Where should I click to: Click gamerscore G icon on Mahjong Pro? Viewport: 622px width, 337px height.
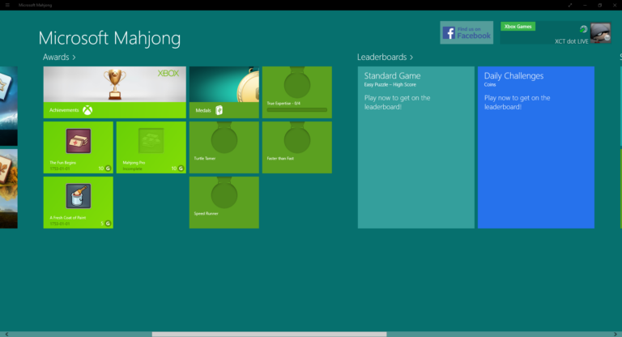coord(181,168)
